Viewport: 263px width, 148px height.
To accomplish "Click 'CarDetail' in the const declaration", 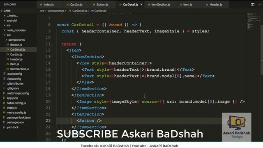I will click(x=83, y=25).
